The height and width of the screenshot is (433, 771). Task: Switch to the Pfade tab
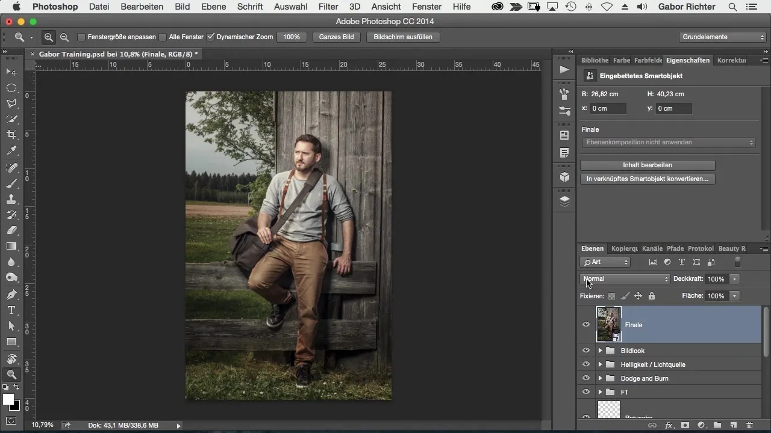(675, 248)
